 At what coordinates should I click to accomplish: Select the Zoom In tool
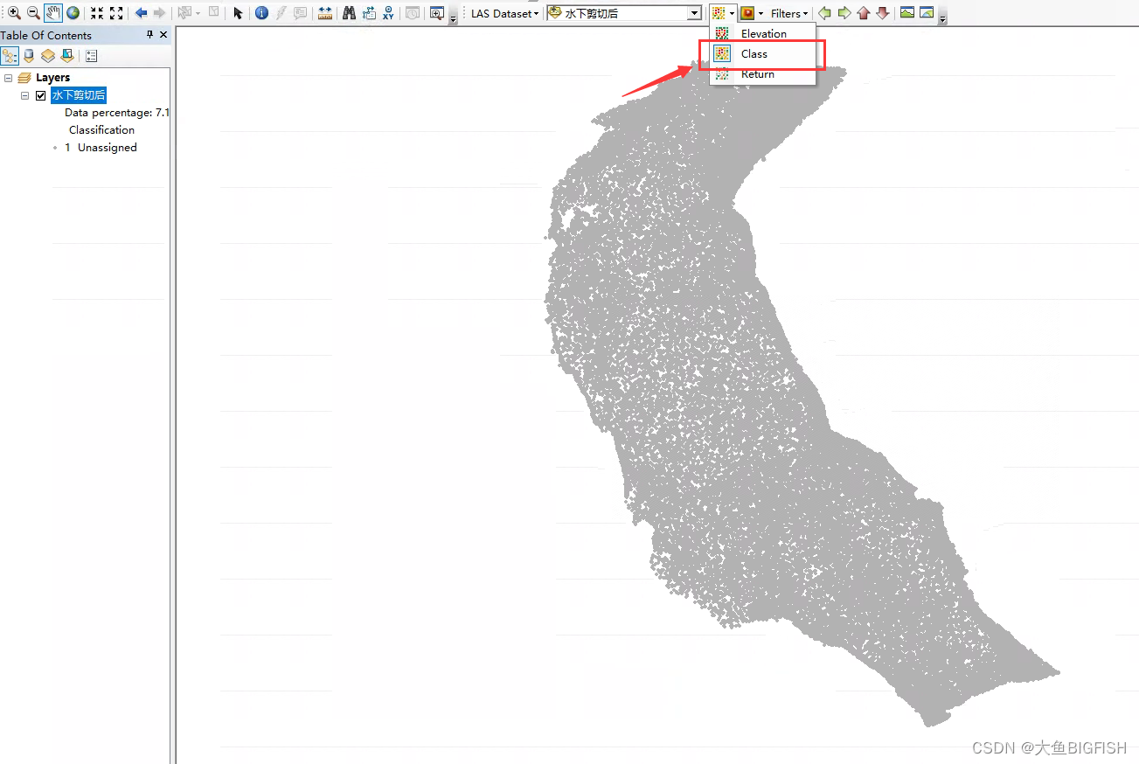[x=13, y=12]
